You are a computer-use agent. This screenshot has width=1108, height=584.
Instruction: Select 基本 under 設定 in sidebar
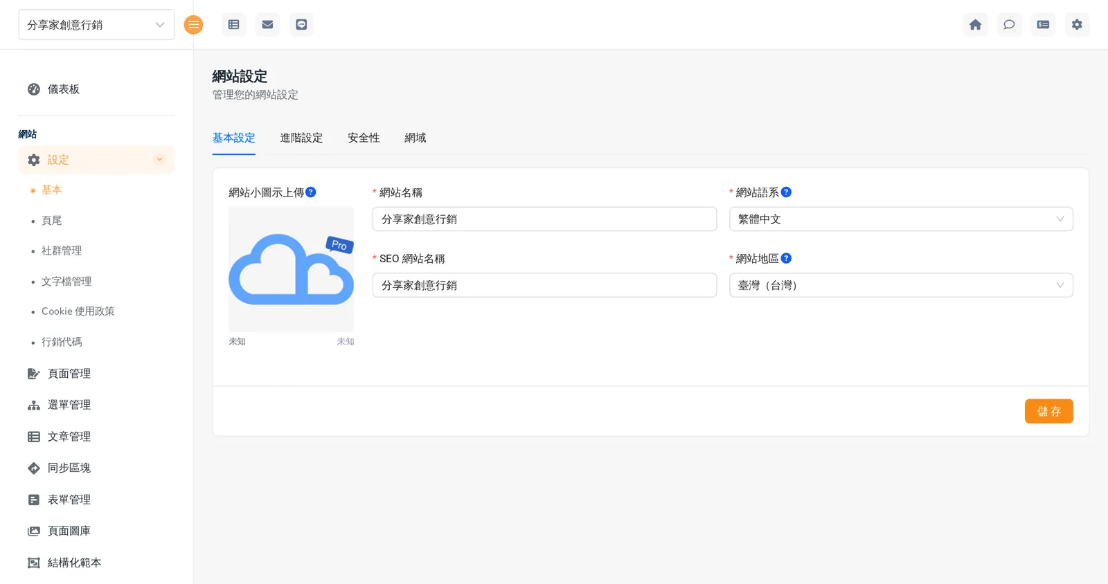pyautogui.click(x=51, y=190)
